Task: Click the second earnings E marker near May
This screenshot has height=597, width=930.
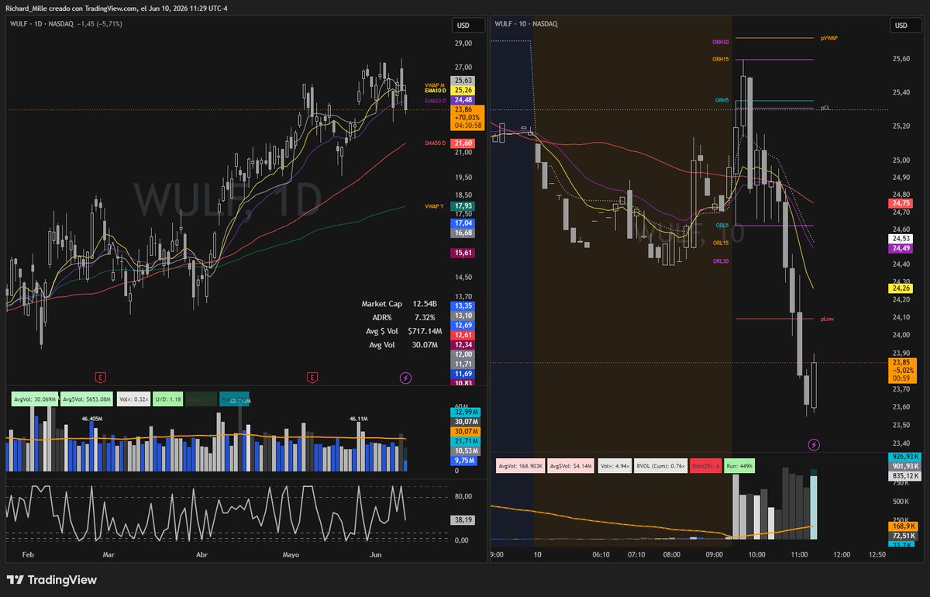Action: [x=312, y=378]
